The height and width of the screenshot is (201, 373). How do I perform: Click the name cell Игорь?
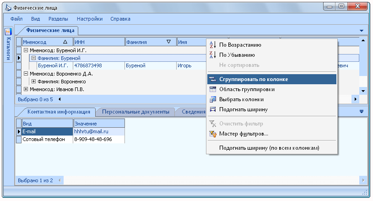tap(191, 65)
